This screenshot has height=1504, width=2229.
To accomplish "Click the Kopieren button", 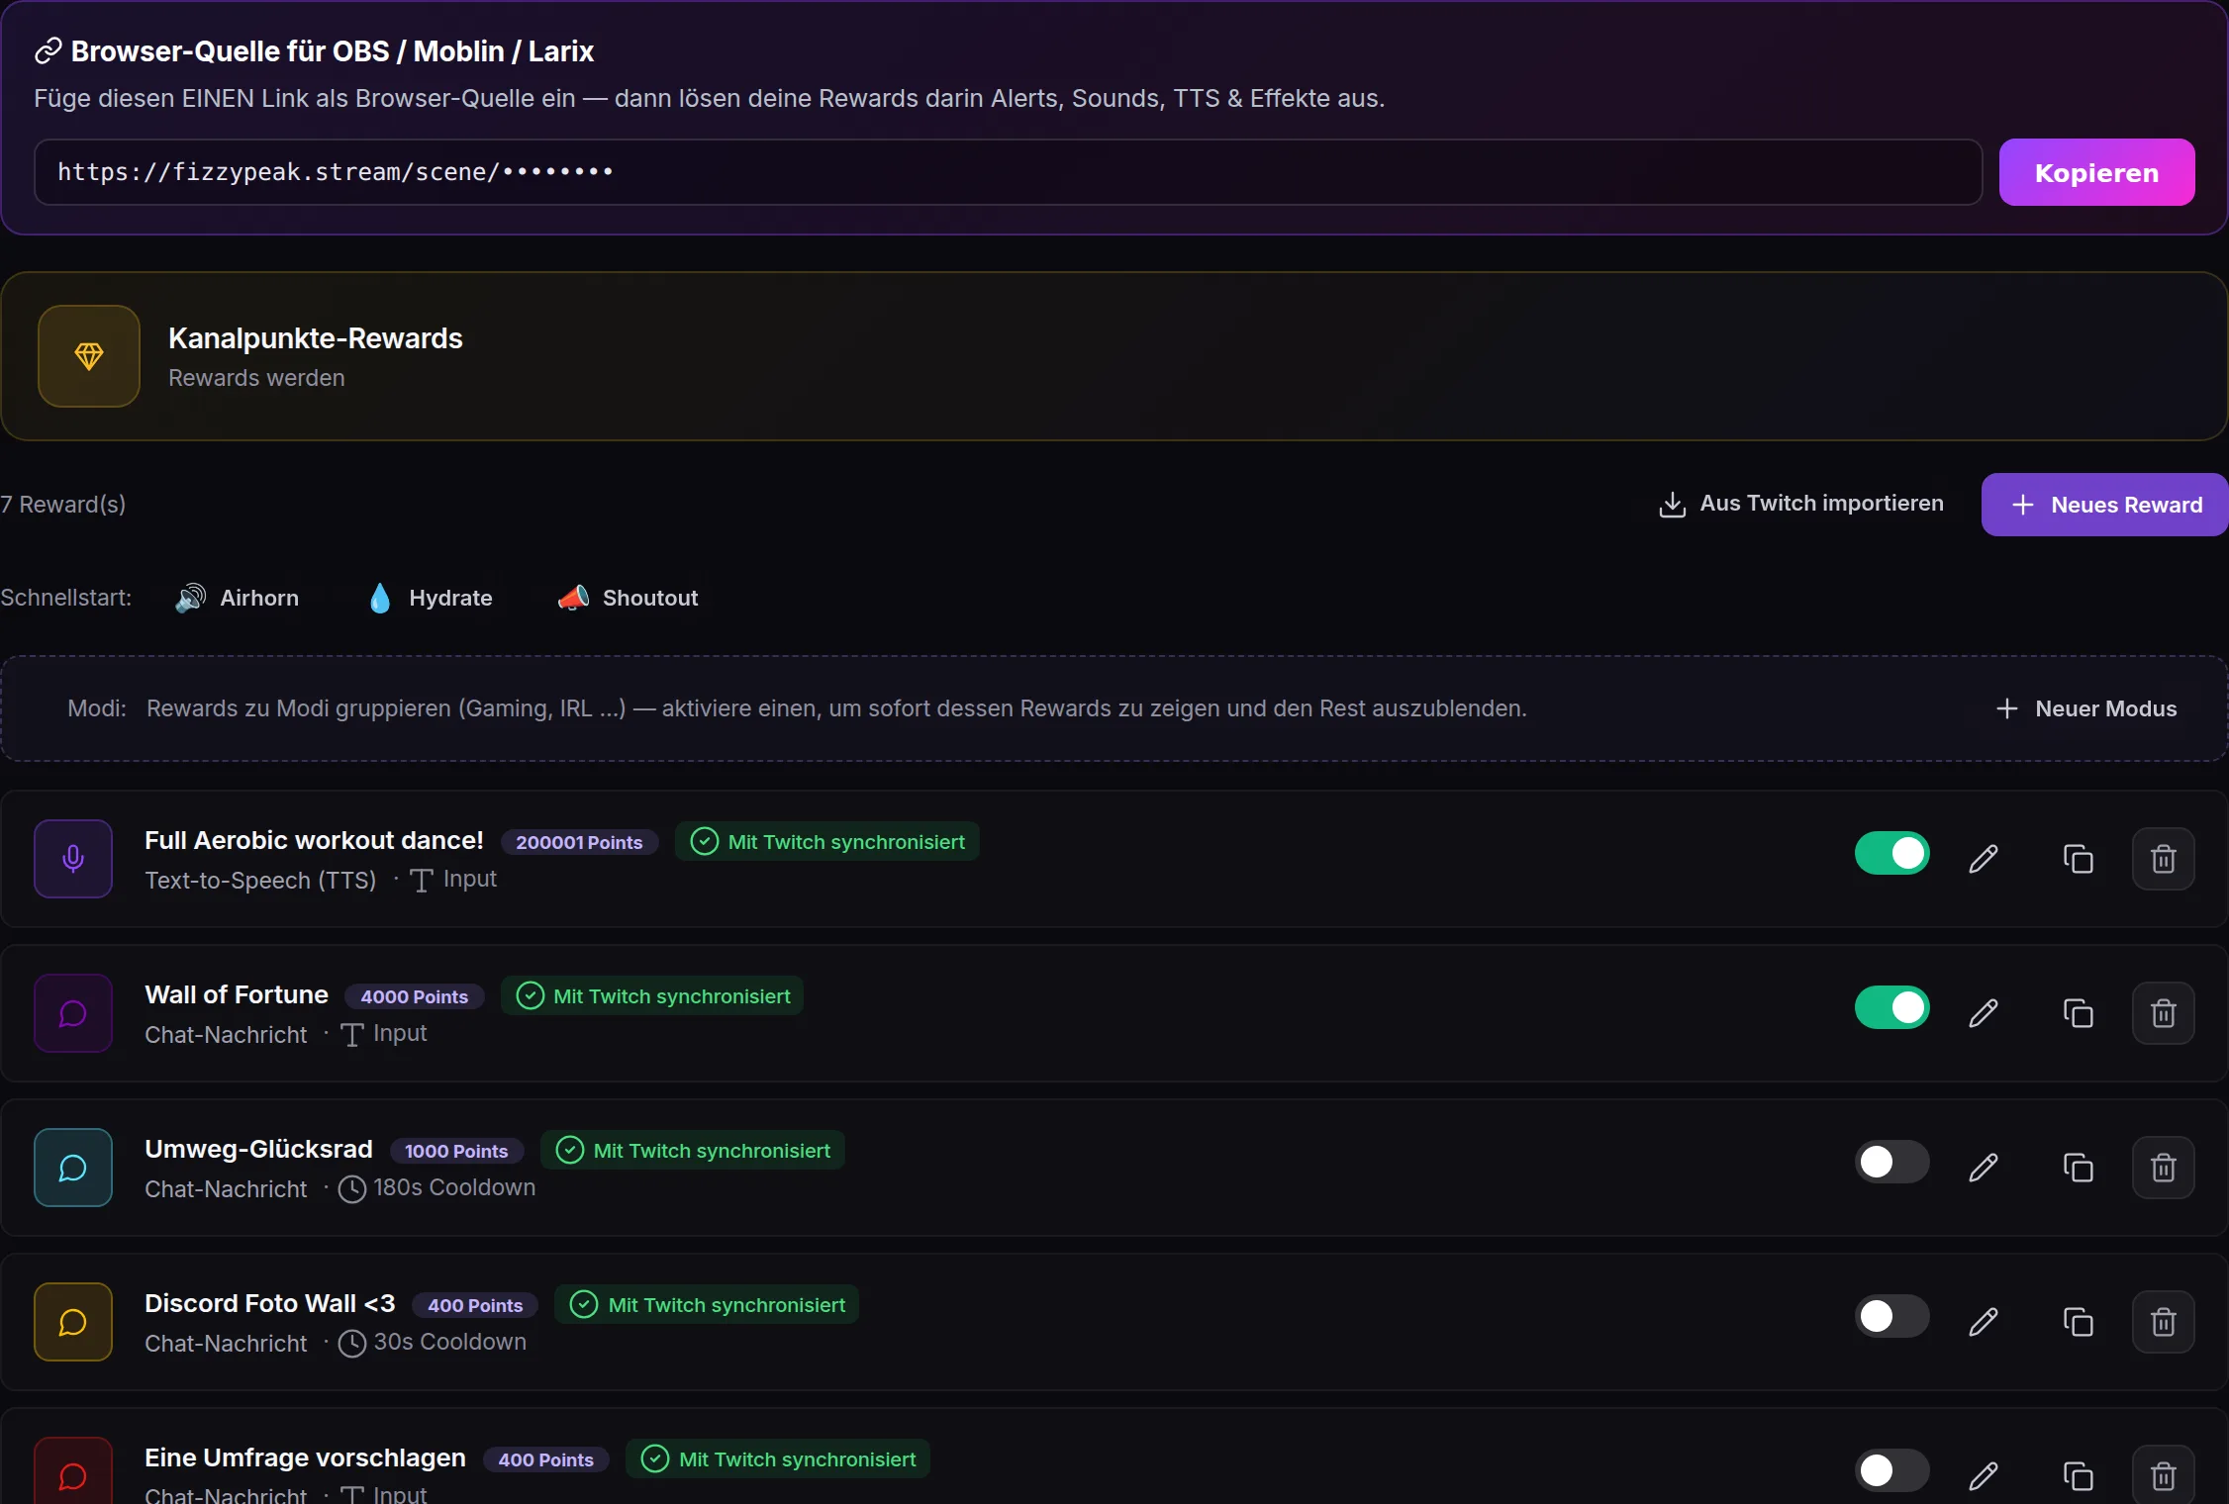I will 2096,172.
